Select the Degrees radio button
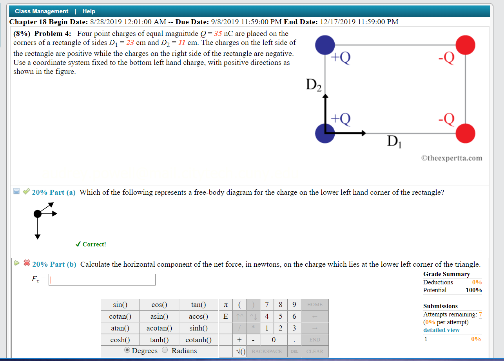The width and height of the screenshot is (504, 361). pyautogui.click(x=127, y=350)
